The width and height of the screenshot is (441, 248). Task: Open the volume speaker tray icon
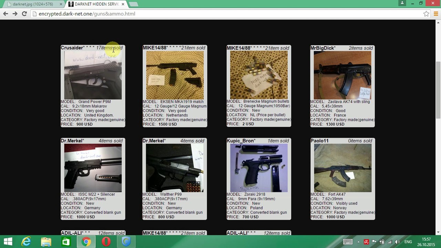(x=397, y=242)
